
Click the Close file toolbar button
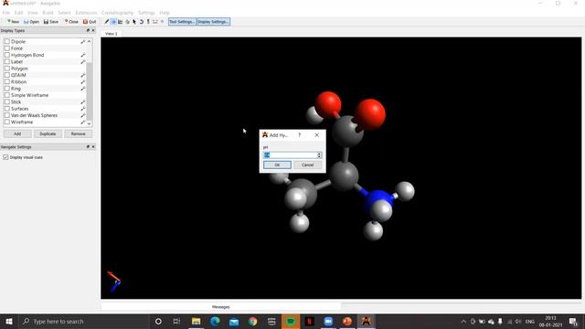71,22
